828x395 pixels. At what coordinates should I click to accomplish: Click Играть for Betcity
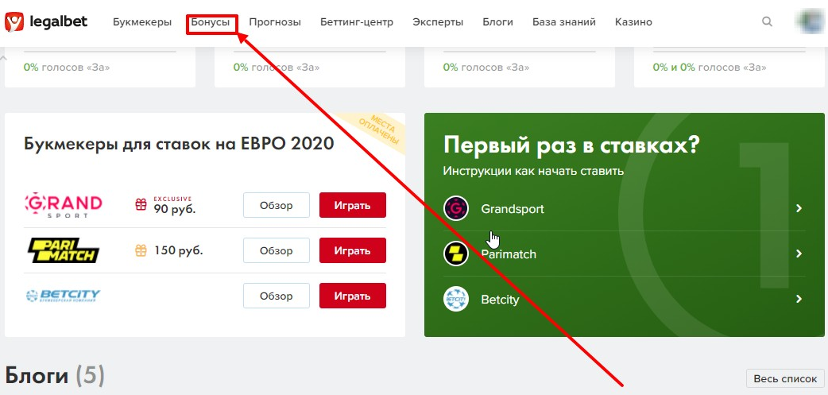click(x=353, y=296)
